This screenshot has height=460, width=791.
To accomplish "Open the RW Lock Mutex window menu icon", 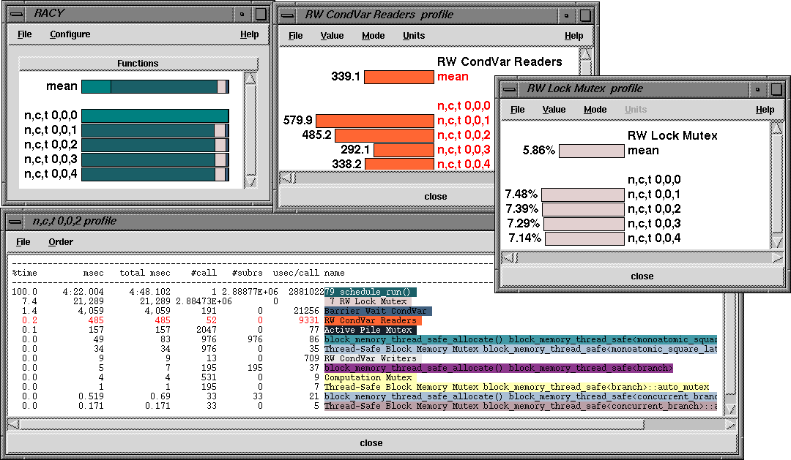I will (510, 88).
